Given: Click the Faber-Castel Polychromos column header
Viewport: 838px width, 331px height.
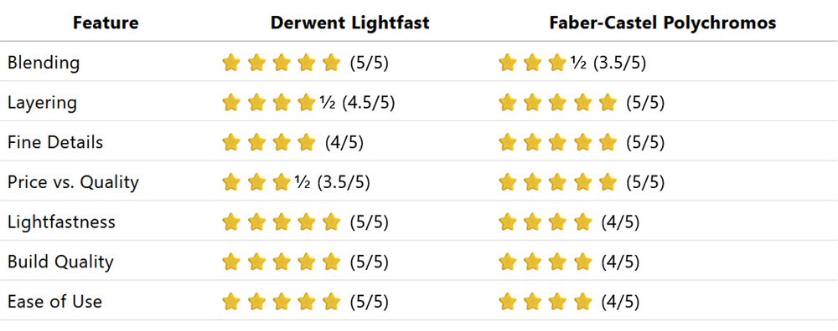Looking at the screenshot, I should click(663, 23).
